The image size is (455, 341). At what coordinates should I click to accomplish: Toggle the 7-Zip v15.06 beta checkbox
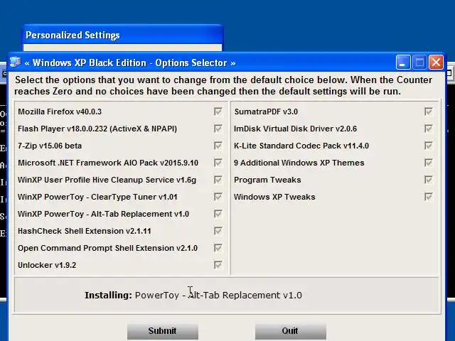(x=218, y=146)
